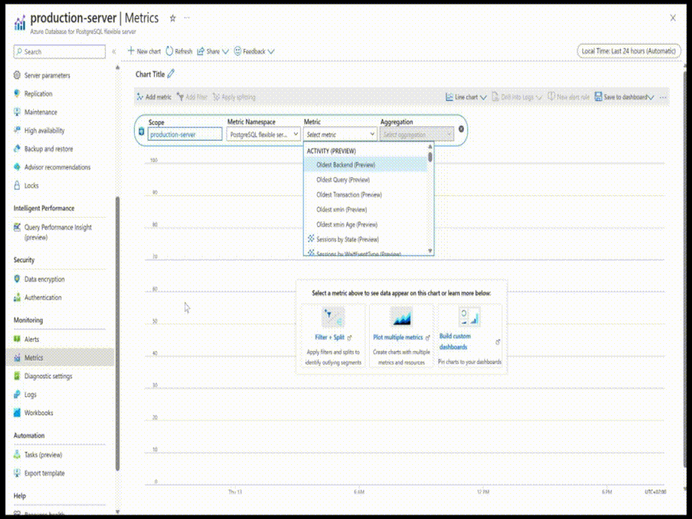Click the Build custom dashboards illustration

click(469, 317)
